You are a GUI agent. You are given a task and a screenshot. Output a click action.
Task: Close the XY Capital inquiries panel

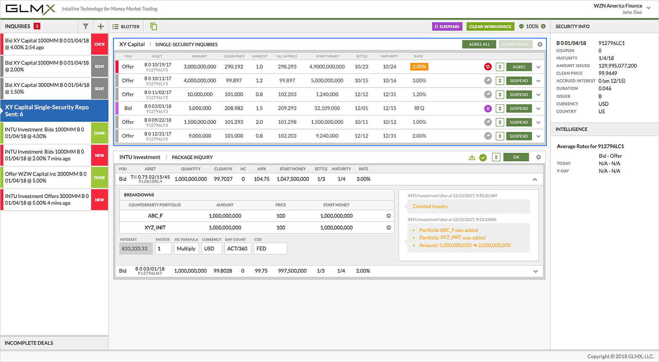click(540, 44)
